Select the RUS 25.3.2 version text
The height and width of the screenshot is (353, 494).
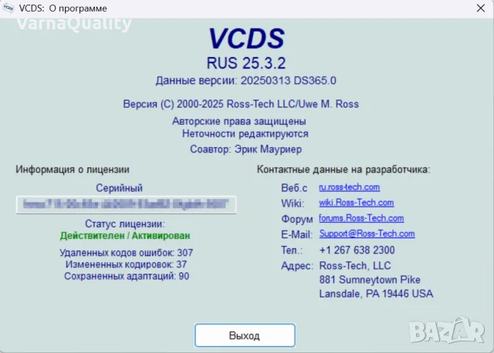[246, 63]
